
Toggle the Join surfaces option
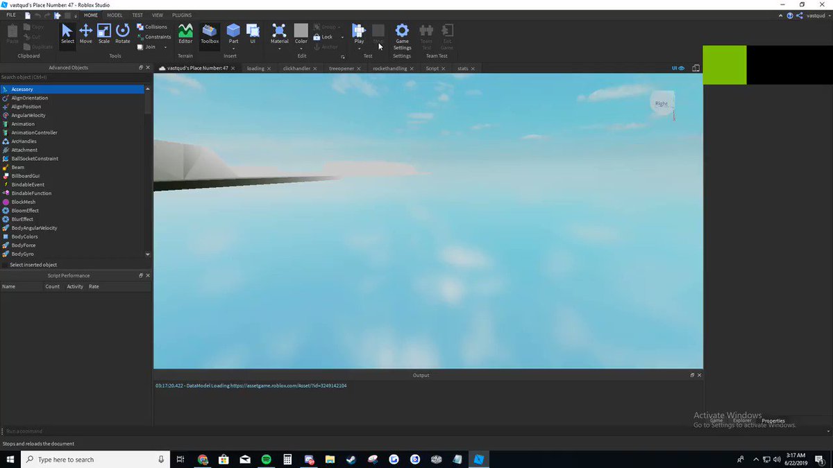146,47
